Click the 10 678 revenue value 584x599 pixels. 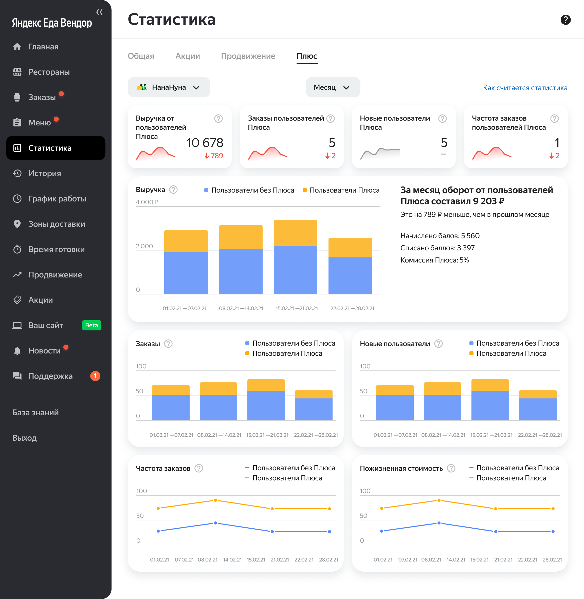click(205, 143)
